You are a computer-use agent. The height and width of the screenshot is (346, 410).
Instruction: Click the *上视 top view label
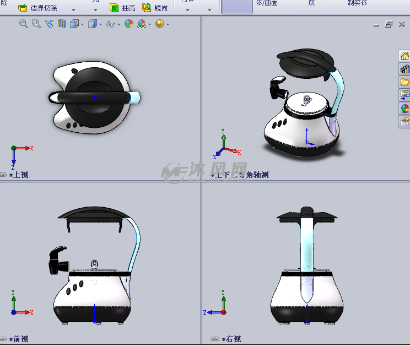(19, 175)
